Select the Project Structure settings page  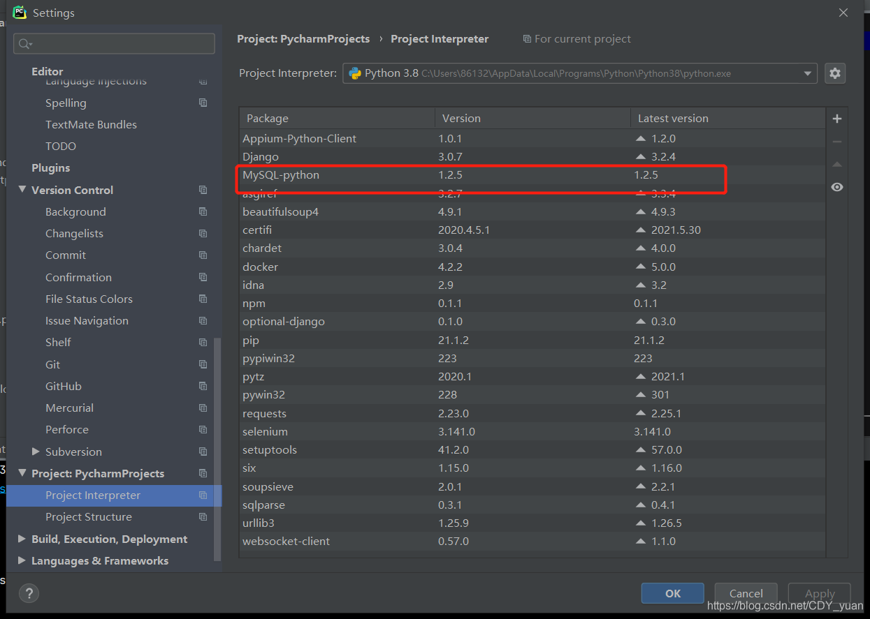(x=88, y=517)
